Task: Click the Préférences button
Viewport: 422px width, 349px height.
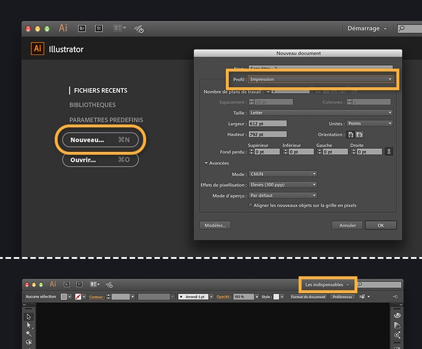Action: 342,297
